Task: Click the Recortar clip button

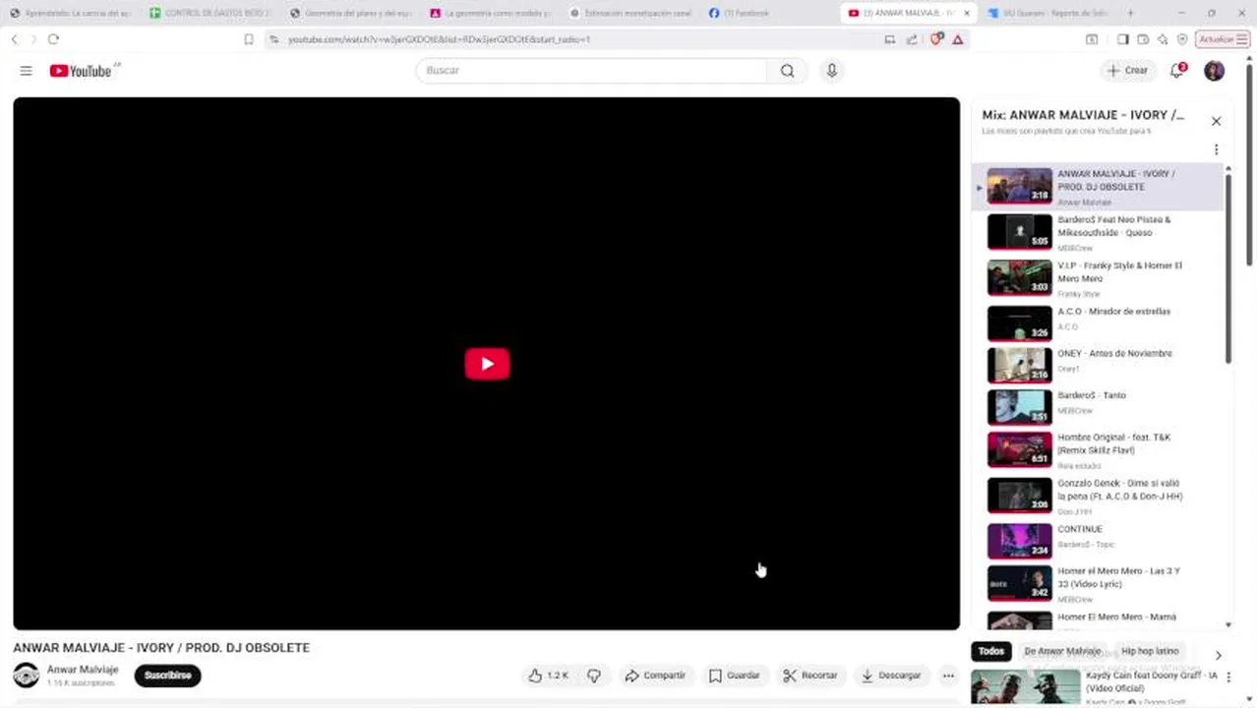Action: pos(809,676)
